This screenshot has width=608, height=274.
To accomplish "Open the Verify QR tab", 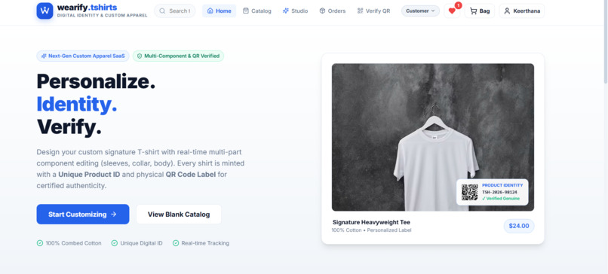I will click(x=374, y=11).
